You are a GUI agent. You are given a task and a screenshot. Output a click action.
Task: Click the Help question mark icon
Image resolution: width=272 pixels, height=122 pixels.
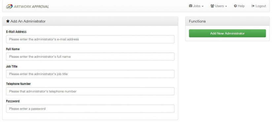pyautogui.click(x=235, y=6)
